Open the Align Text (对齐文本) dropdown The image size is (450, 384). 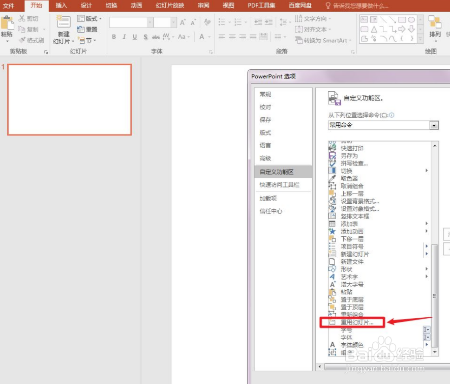313,30
